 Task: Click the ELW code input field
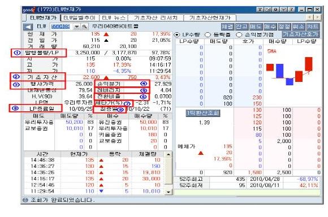(62, 27)
